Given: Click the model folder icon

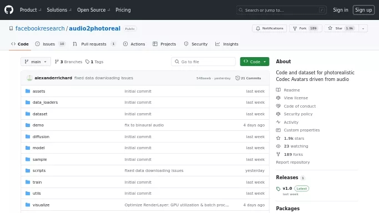Looking at the screenshot, I should tap(28, 148).
